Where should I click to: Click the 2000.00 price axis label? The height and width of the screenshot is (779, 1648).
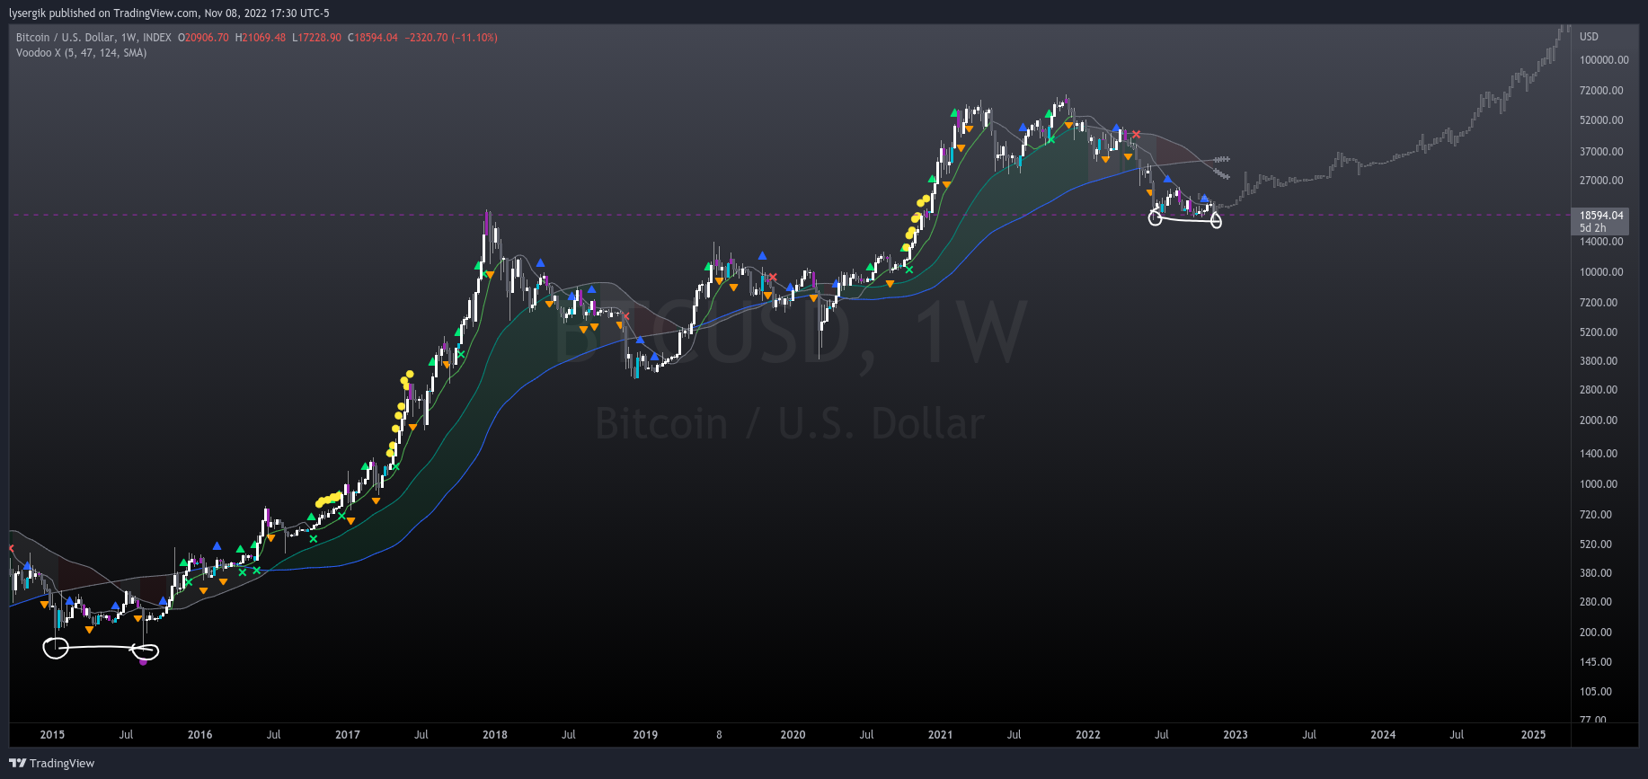1599,420
